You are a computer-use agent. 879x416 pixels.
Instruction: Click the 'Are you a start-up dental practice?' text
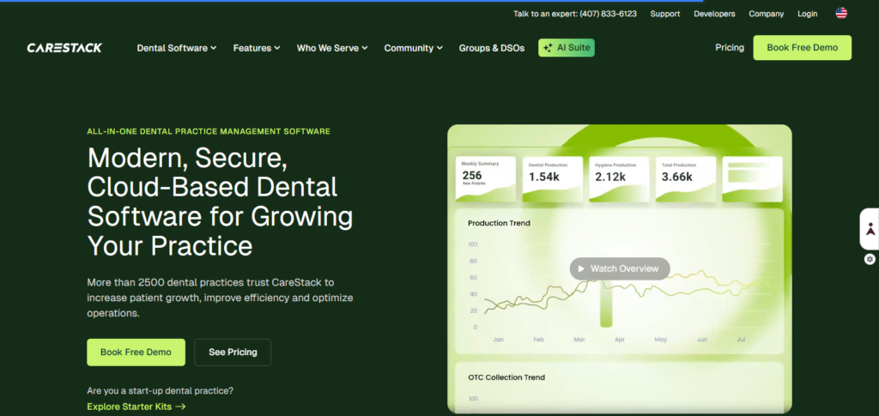coord(161,390)
